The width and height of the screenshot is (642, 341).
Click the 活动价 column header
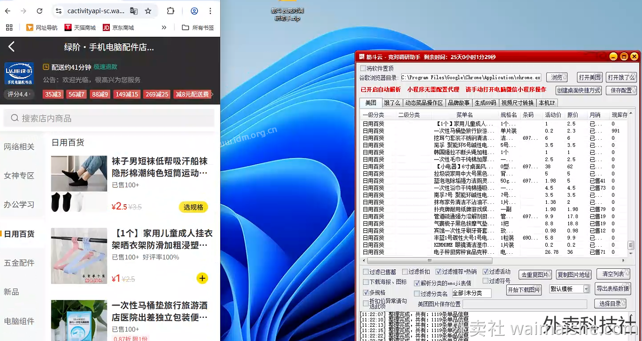tap(553, 115)
